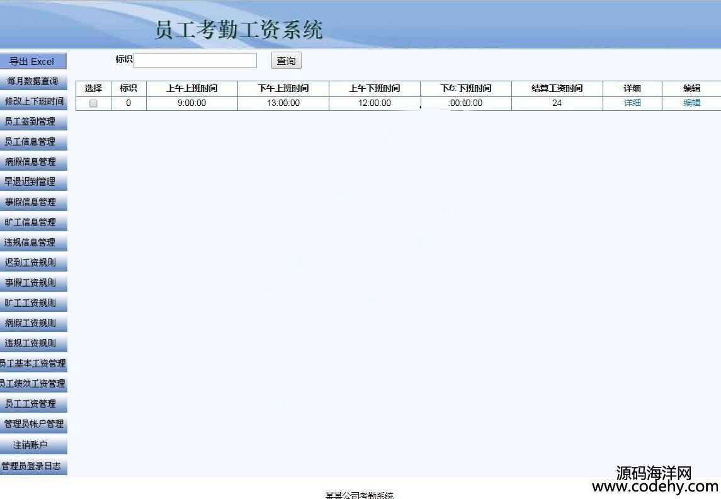Select the 13:00:00 cell
Image resolution: width=721 pixels, height=499 pixels.
pos(283,103)
